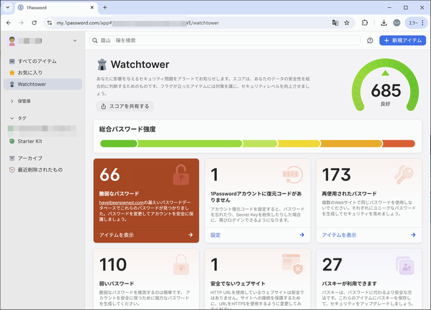Bookmark this page with the star icon
This screenshot has width=431, height=310.
[347, 22]
